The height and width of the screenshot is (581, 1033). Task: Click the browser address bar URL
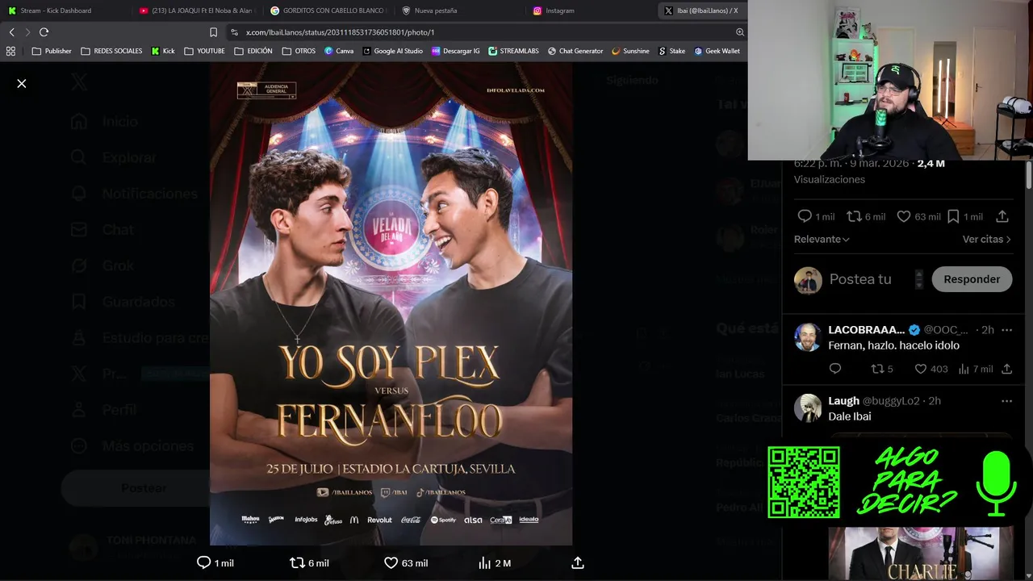point(340,32)
